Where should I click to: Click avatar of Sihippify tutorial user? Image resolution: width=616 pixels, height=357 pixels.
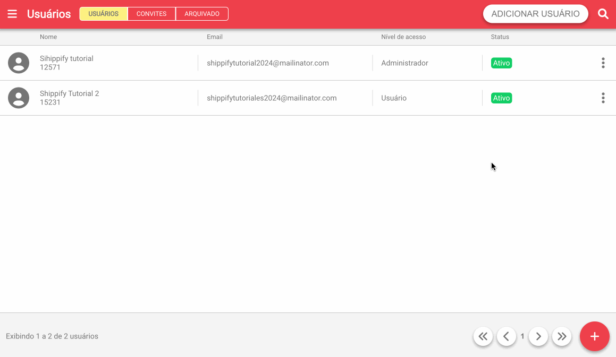(19, 63)
